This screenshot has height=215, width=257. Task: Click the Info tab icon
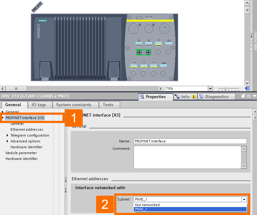click(177, 97)
